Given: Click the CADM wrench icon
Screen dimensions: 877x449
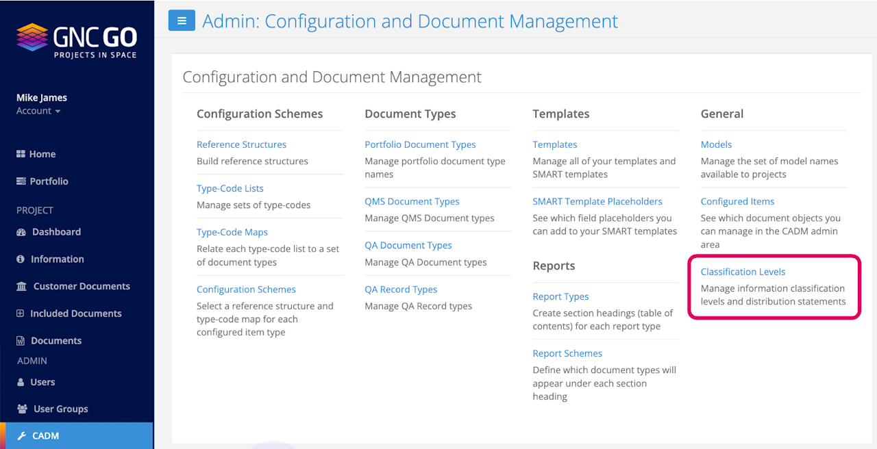Looking at the screenshot, I should [x=22, y=436].
